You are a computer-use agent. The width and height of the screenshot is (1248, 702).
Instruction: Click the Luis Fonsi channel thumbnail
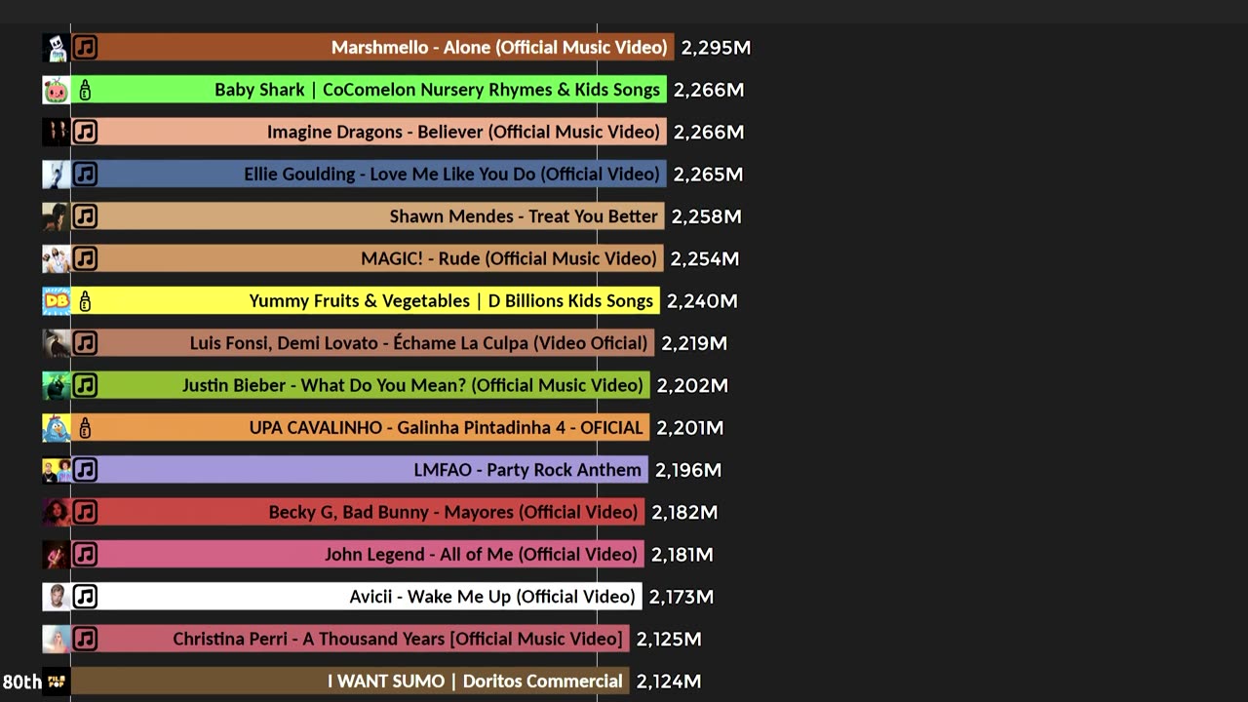tap(56, 343)
